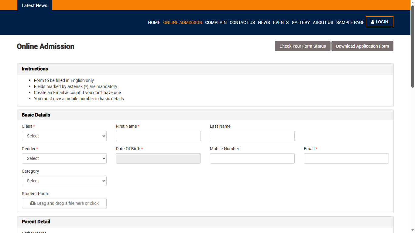The width and height of the screenshot is (415, 233).
Task: Click into the Email input box
Action: click(x=346, y=158)
